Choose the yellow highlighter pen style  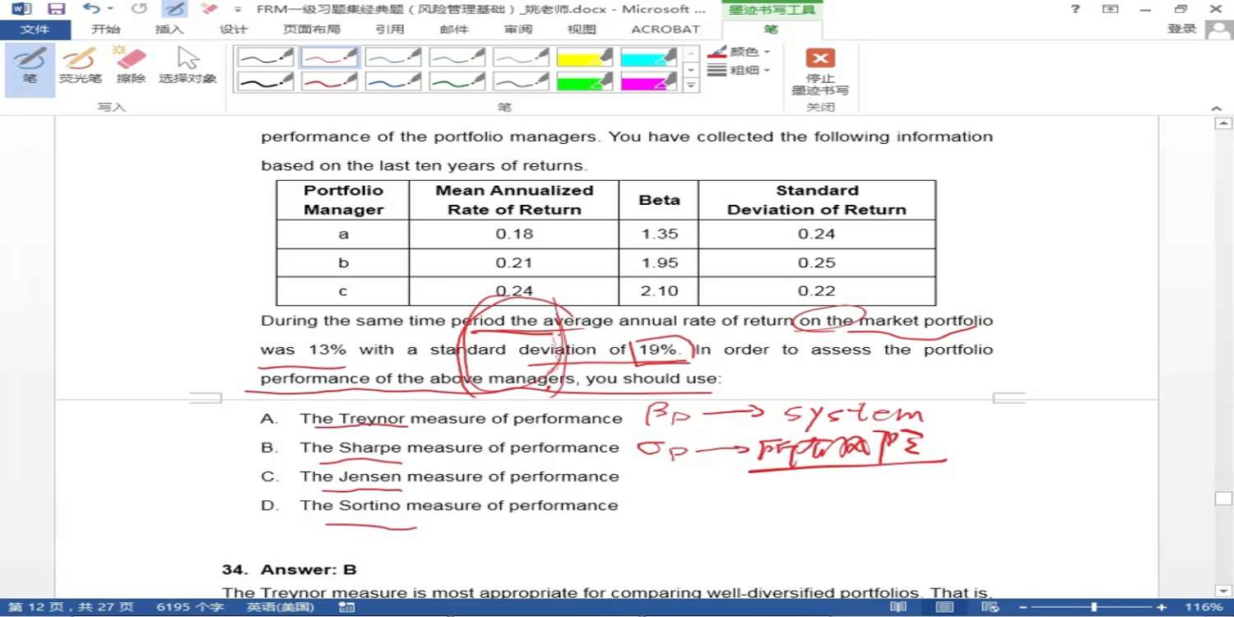(585, 57)
